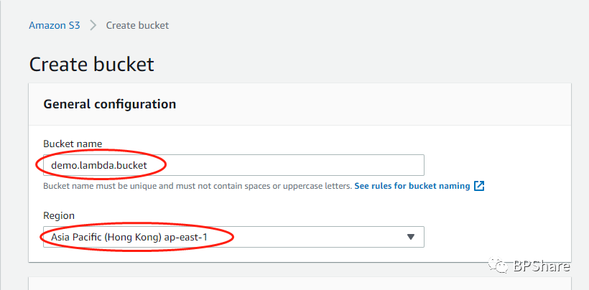Click the bucket name uniqueness hint text
Image resolution: width=589 pixels, height=290 pixels.
pos(197,186)
